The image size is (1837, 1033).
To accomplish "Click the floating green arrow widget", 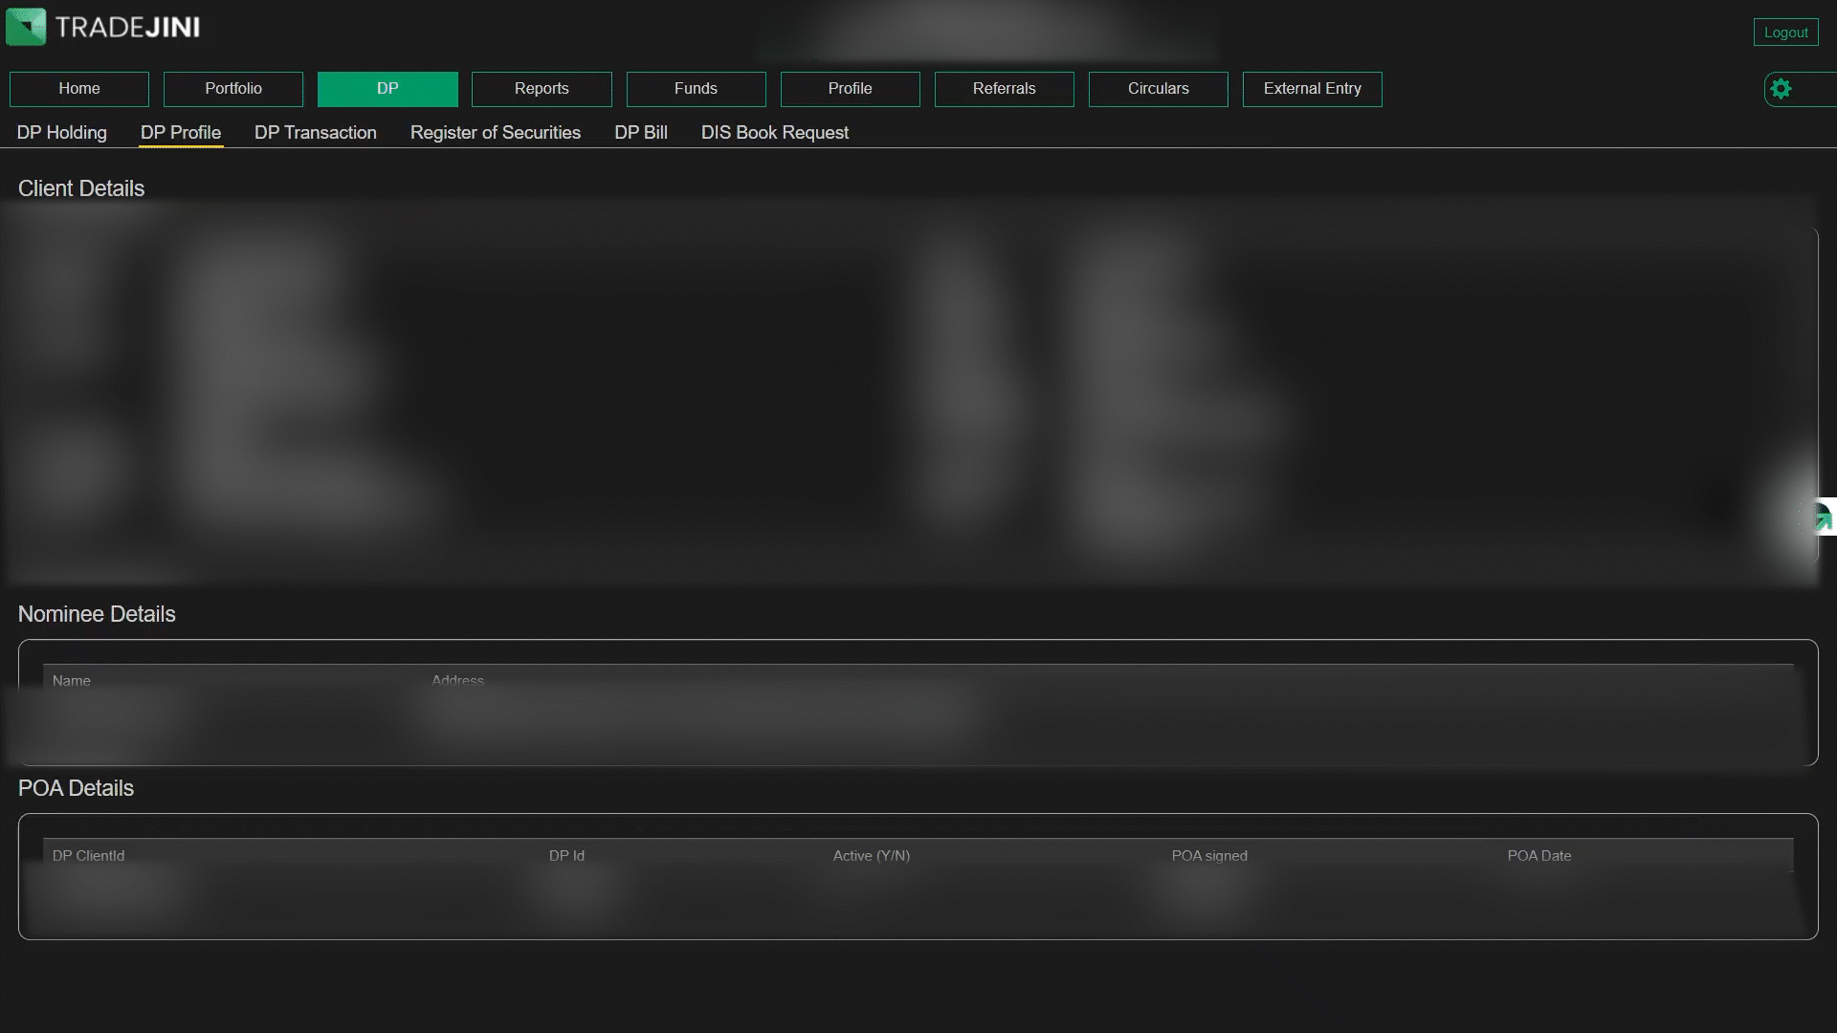I will click(x=1823, y=517).
